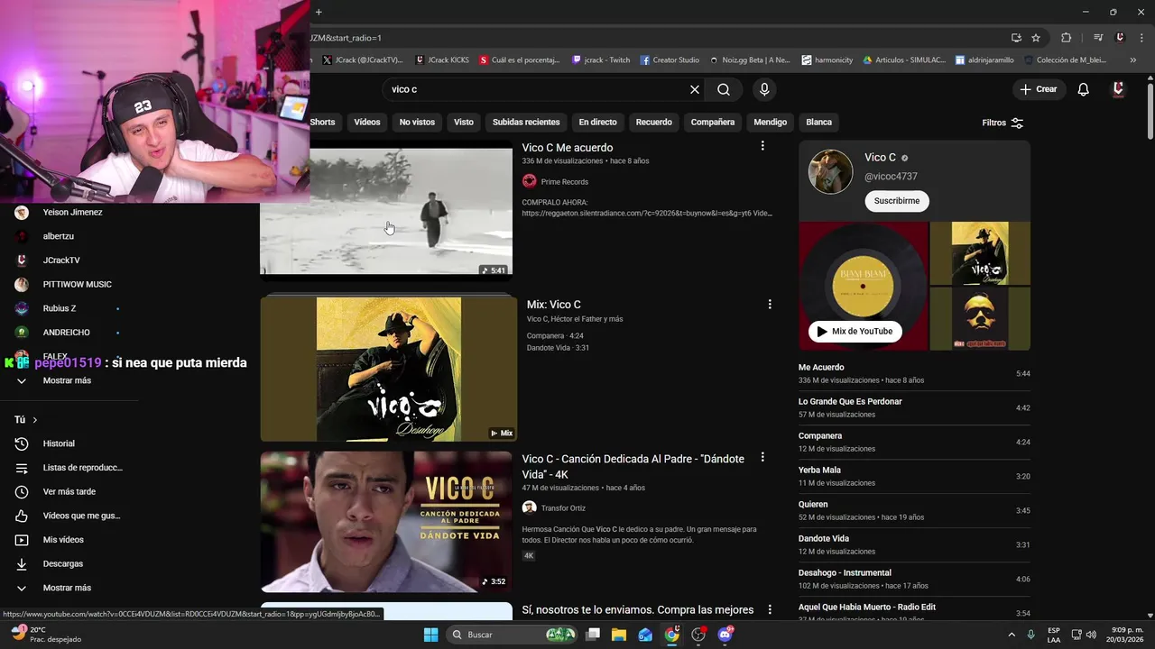Select the Recuerdo chip

[x=654, y=122]
